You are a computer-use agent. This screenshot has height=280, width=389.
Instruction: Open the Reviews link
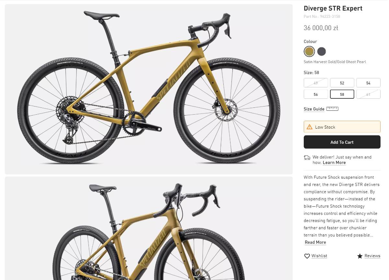click(372, 256)
